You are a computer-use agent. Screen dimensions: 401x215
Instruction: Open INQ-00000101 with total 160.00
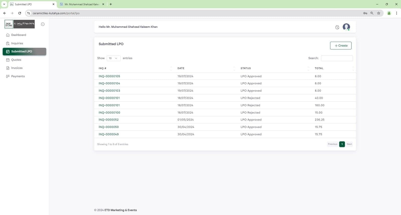[x=109, y=105]
